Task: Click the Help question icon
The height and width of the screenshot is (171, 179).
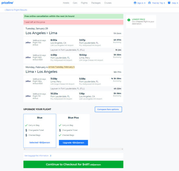Action: [169, 3]
